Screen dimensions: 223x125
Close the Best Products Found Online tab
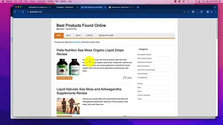coord(105,7)
